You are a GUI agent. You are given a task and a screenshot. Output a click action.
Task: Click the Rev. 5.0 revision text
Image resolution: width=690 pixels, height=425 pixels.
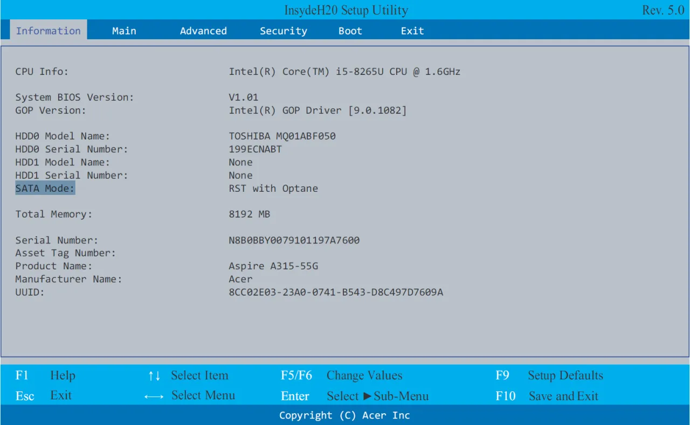[x=663, y=10]
